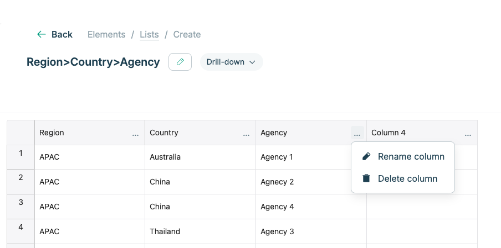The image size is (501, 248).
Task: Click the Agency 4 cell
Action: (x=311, y=207)
